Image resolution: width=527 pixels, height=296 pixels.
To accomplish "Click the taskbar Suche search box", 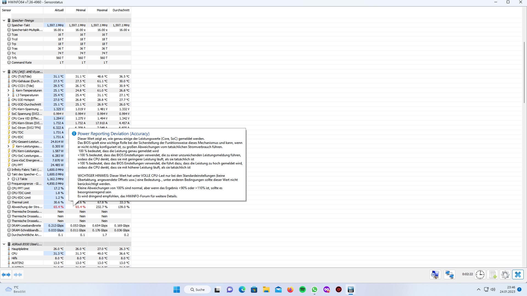I will pyautogui.click(x=197, y=290).
